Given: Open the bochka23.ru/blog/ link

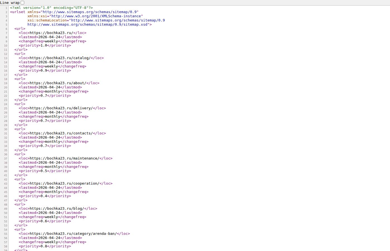Looking at the screenshot, I should pyautogui.click(x=57, y=209).
